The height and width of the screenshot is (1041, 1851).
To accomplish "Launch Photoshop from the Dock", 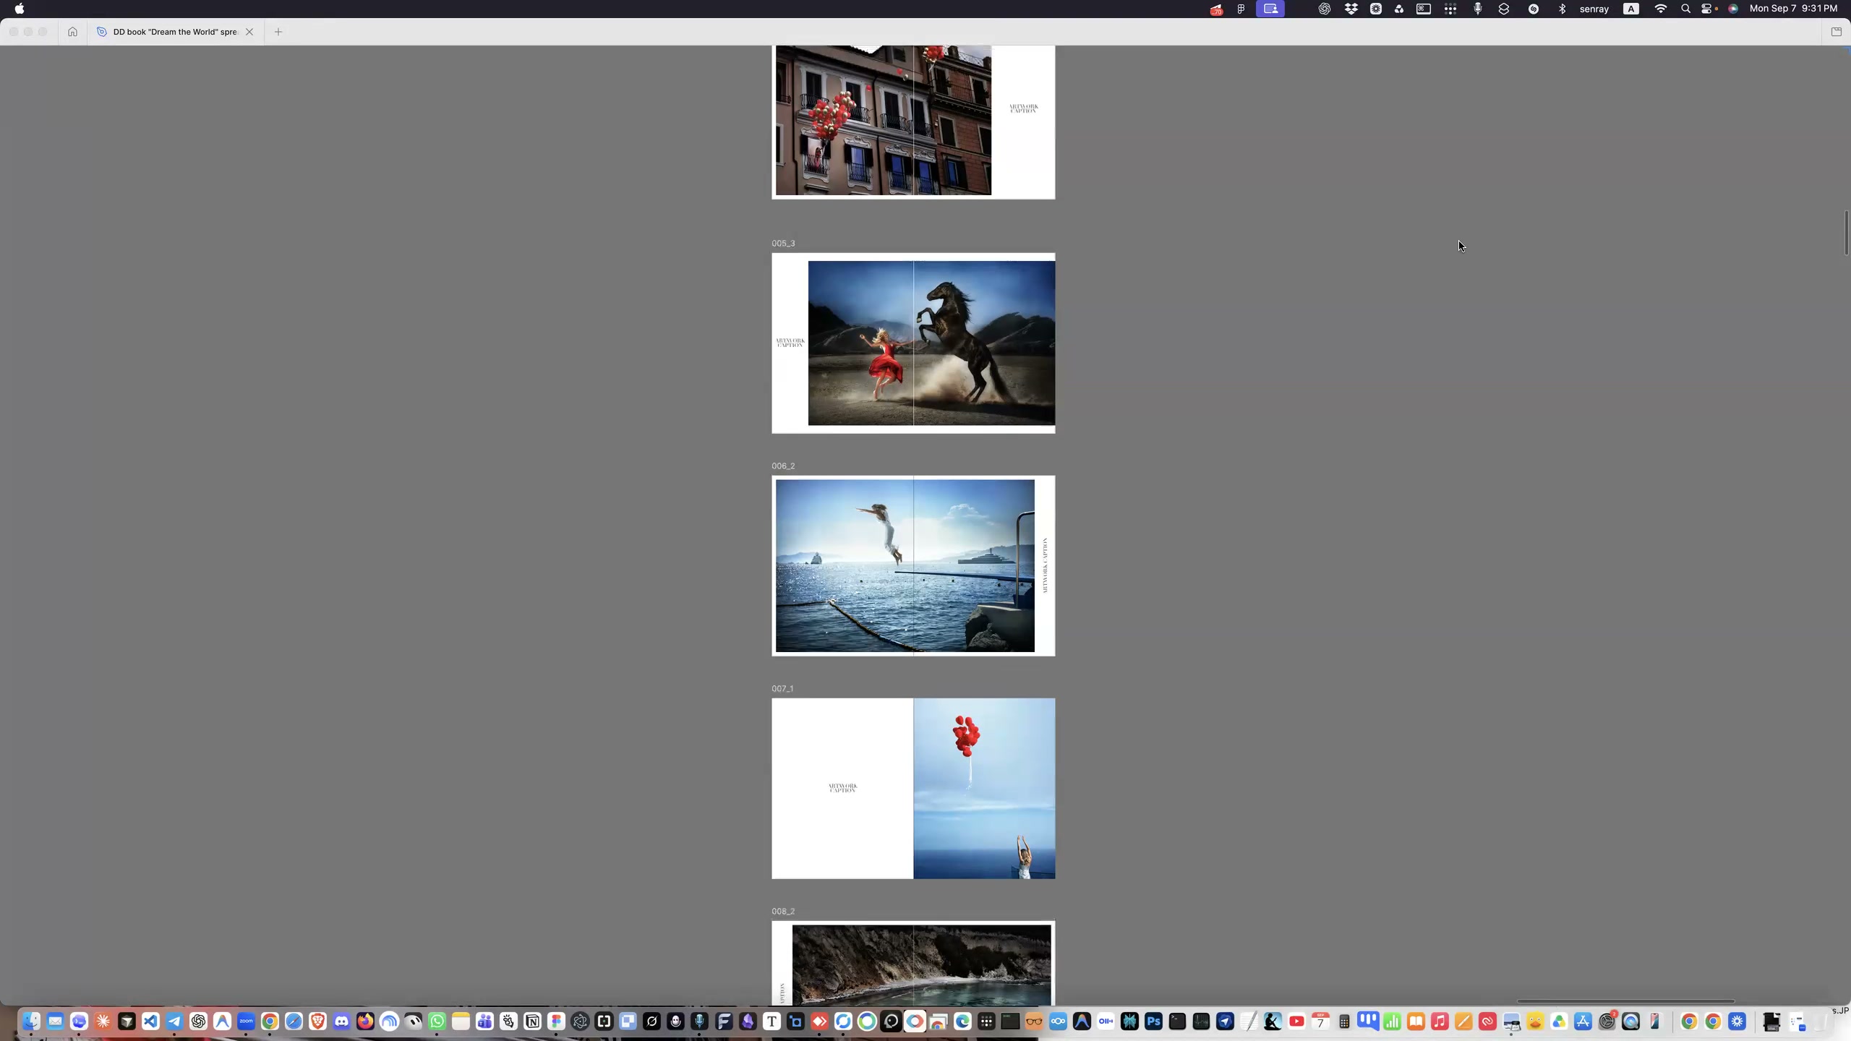I will click(x=1153, y=1021).
